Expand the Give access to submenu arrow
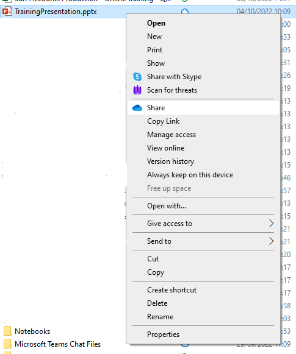This screenshot has height=354, width=296. (x=272, y=224)
